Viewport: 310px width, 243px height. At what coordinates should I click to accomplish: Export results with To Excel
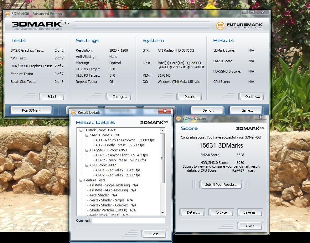pyautogui.click(x=221, y=212)
